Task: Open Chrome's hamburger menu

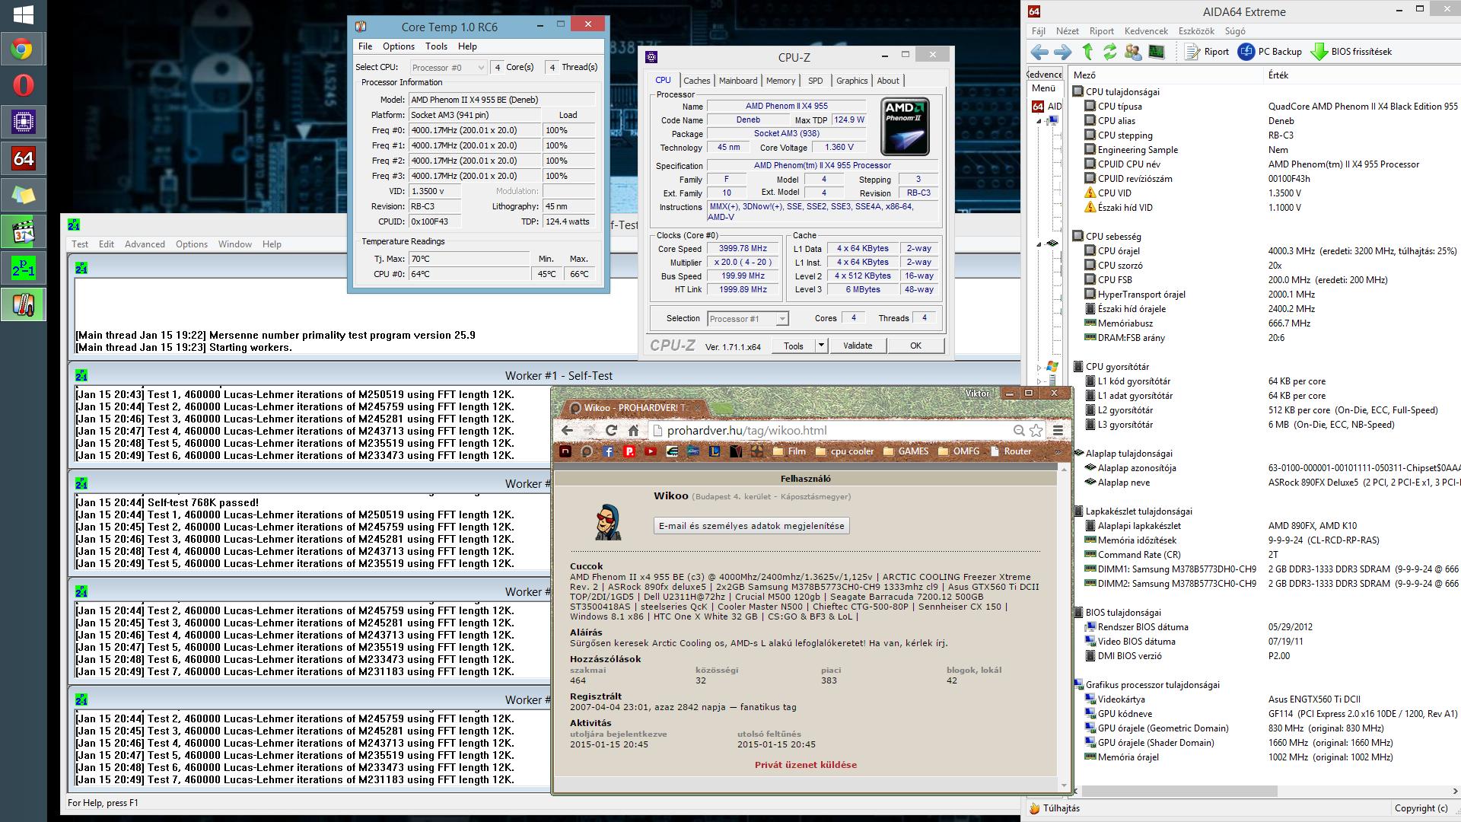Action: (x=1058, y=430)
